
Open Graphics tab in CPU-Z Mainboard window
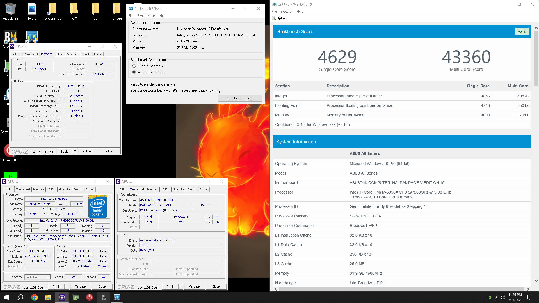[x=179, y=189]
